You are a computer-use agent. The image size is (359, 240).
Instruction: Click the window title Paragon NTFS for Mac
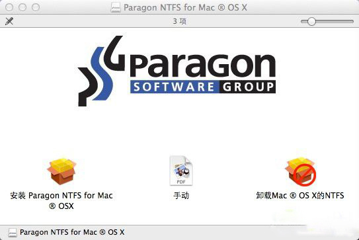point(185,7)
